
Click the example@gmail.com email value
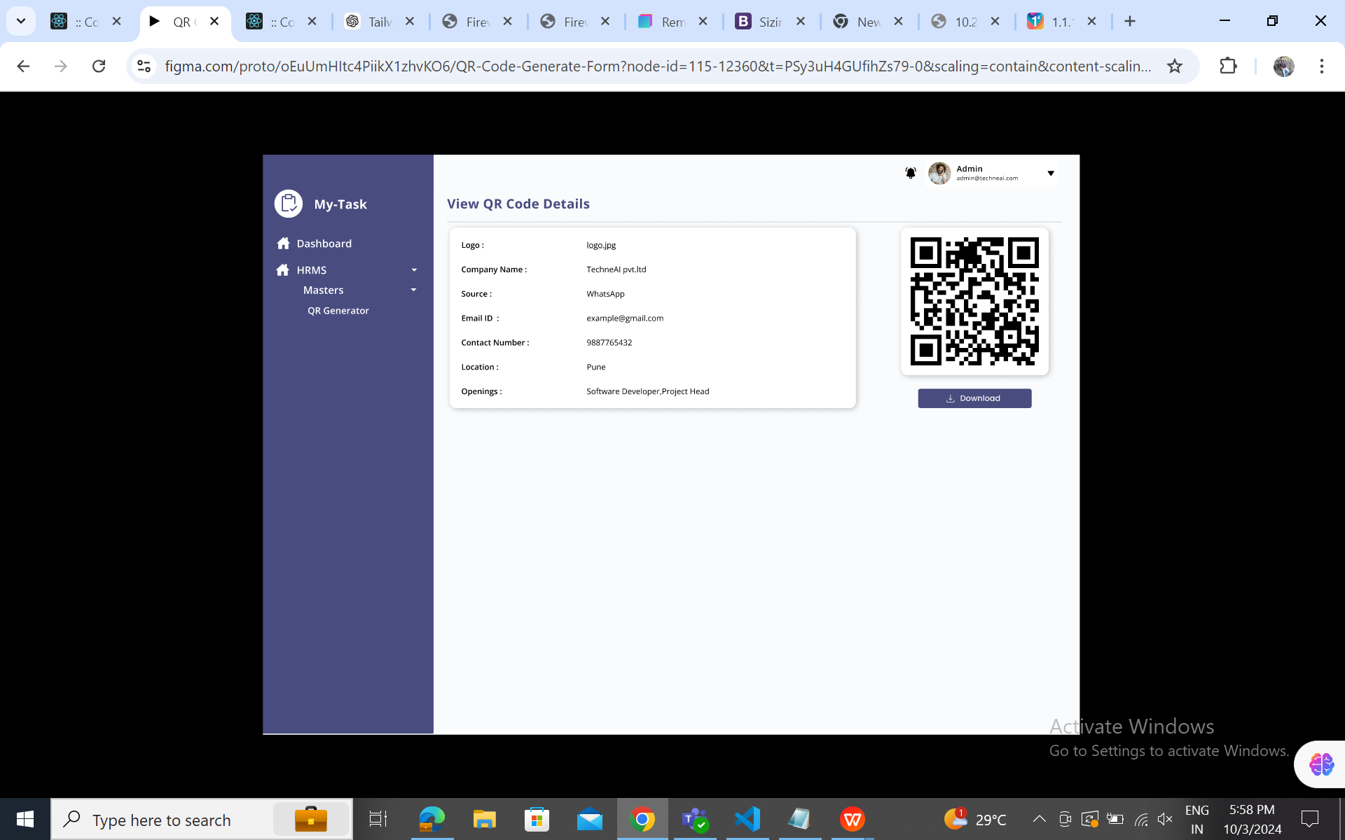(x=625, y=318)
